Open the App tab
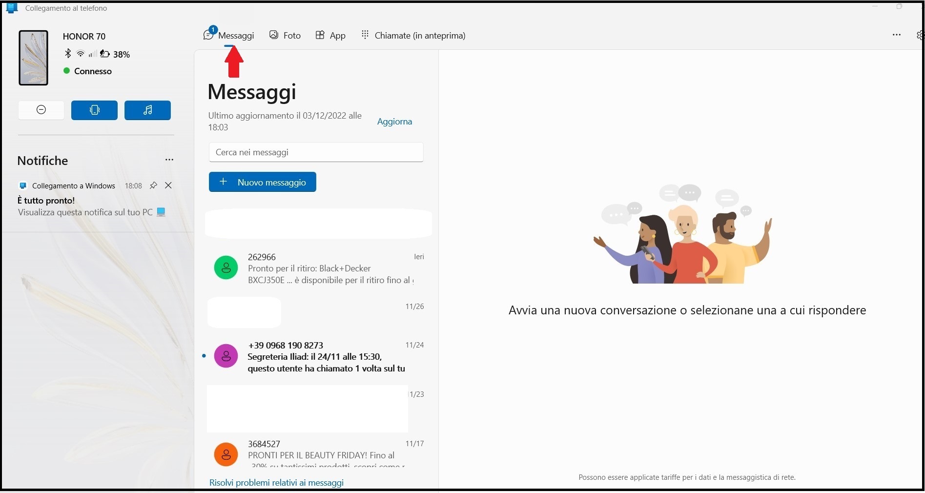Viewport: 925px width, 493px height. click(x=330, y=36)
